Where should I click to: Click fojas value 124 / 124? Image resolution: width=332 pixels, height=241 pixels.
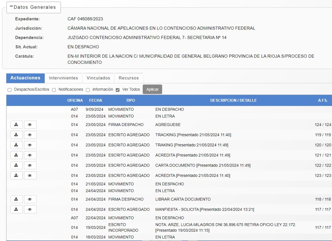pos(323,125)
